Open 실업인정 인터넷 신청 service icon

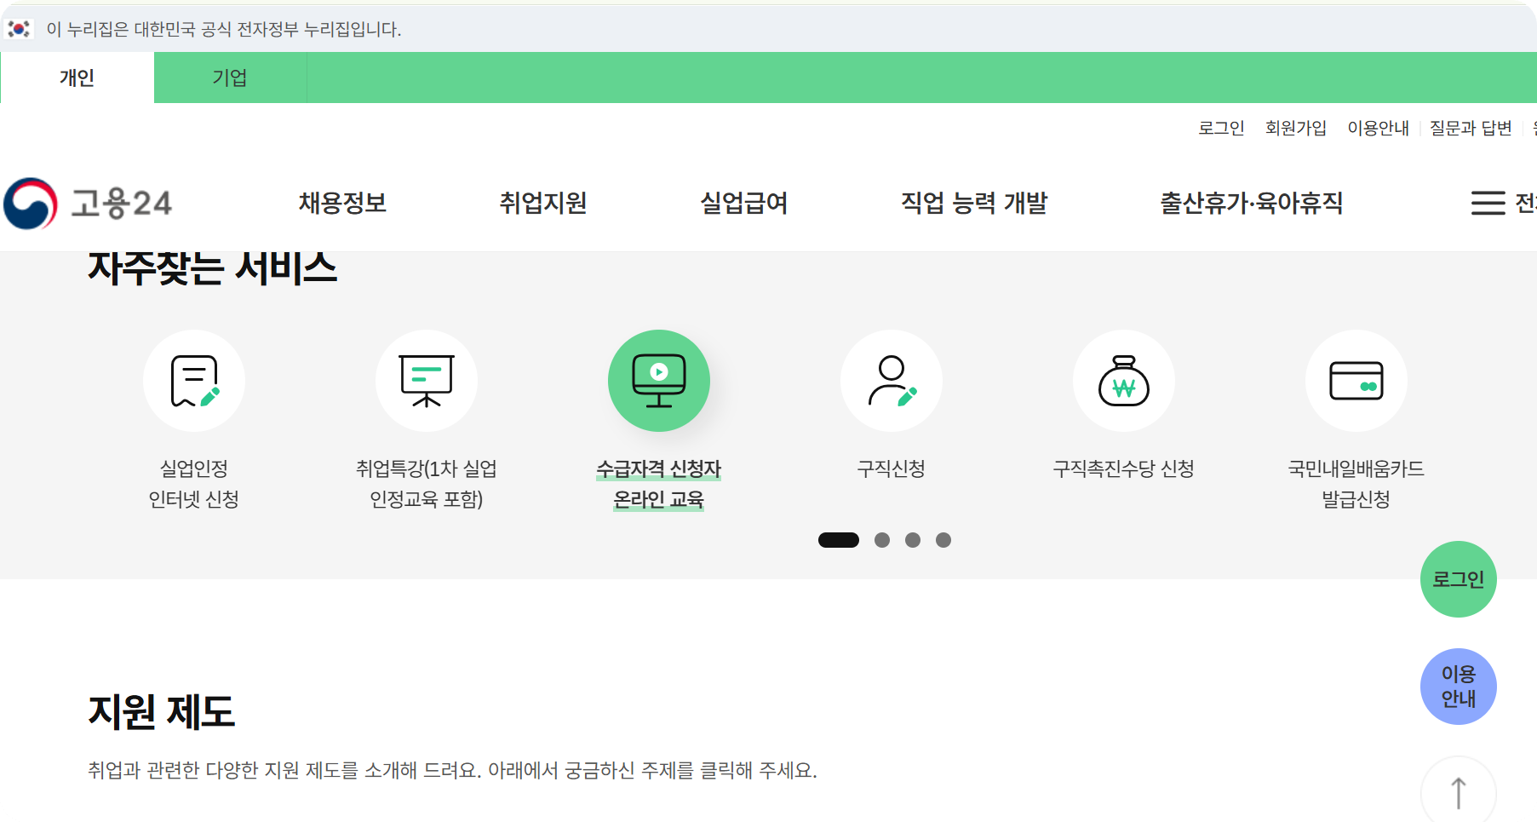[194, 381]
